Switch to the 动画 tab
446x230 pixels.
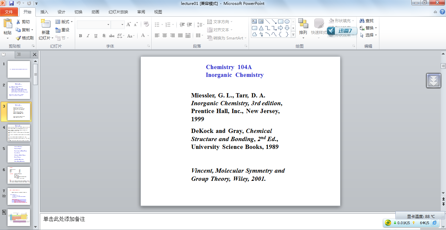(95, 12)
